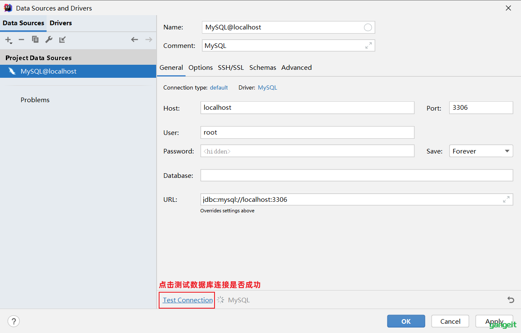The width and height of the screenshot is (521, 333).
Task: Click the MySQL status text beside spinner
Action: coord(239,300)
